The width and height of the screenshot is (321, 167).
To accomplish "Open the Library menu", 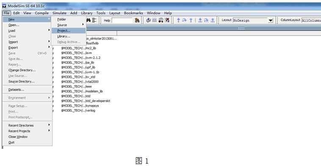I will pyautogui.click(x=86, y=13).
